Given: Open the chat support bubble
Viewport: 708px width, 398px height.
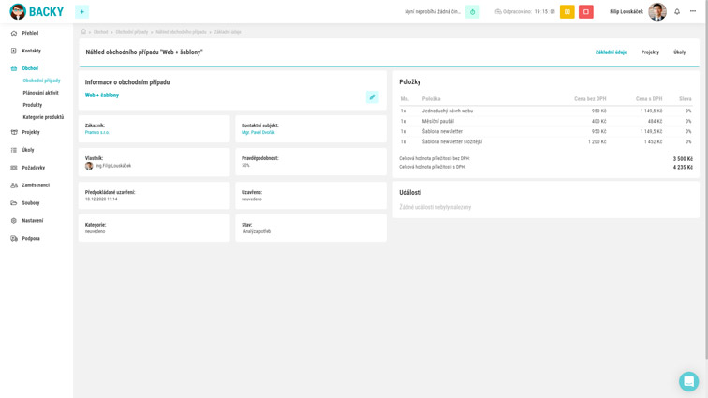Looking at the screenshot, I should 688,381.
